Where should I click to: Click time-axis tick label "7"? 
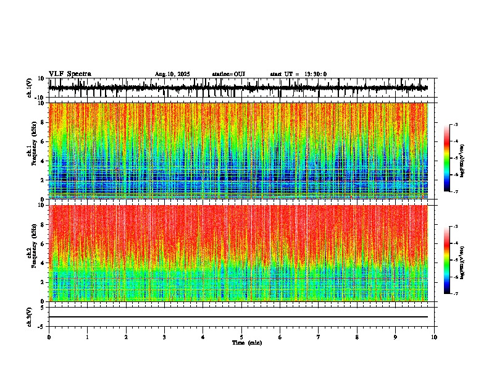[x=319, y=337]
